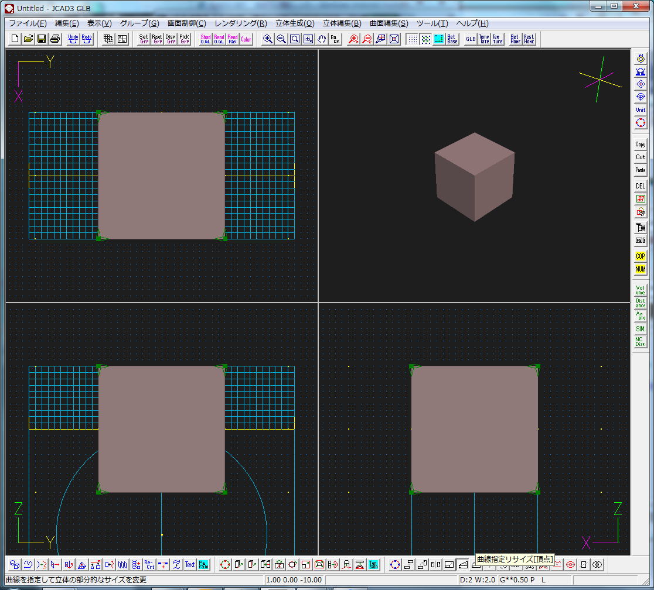Screen dimensions: 654x590
Task: Toggle the yellow COP button
Action: click(x=641, y=256)
